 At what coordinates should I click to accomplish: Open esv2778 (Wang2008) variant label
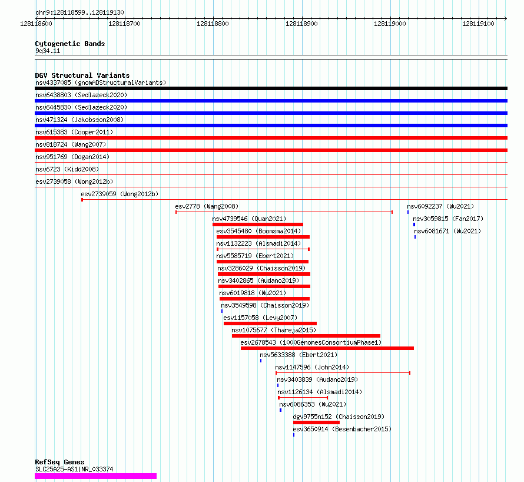(x=207, y=206)
